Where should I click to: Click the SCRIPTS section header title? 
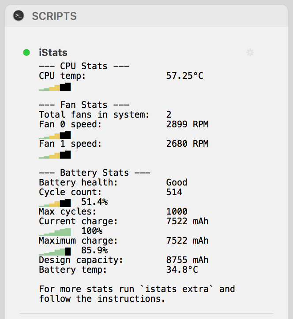tap(54, 16)
